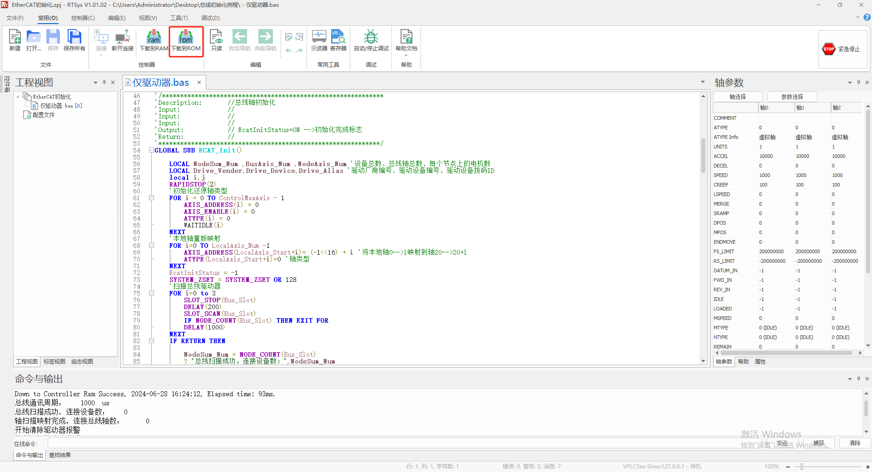Click the 参数选择 button
Screen dimensions: 872x472
tap(792, 97)
